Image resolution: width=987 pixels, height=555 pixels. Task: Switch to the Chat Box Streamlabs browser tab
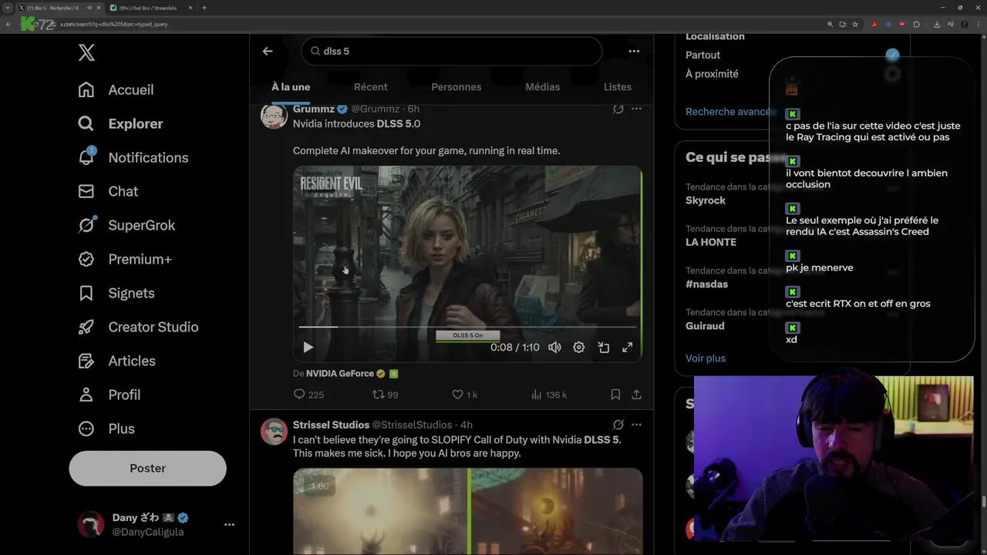tap(149, 8)
